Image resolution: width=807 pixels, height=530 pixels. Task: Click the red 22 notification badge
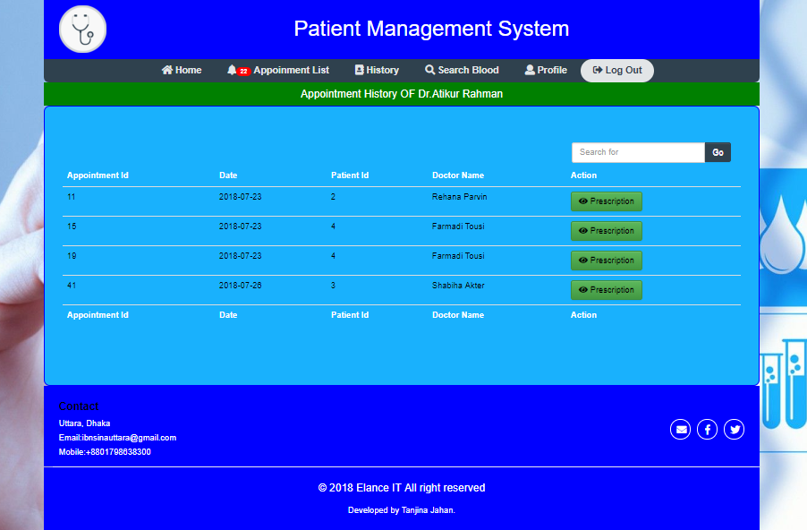tap(244, 71)
